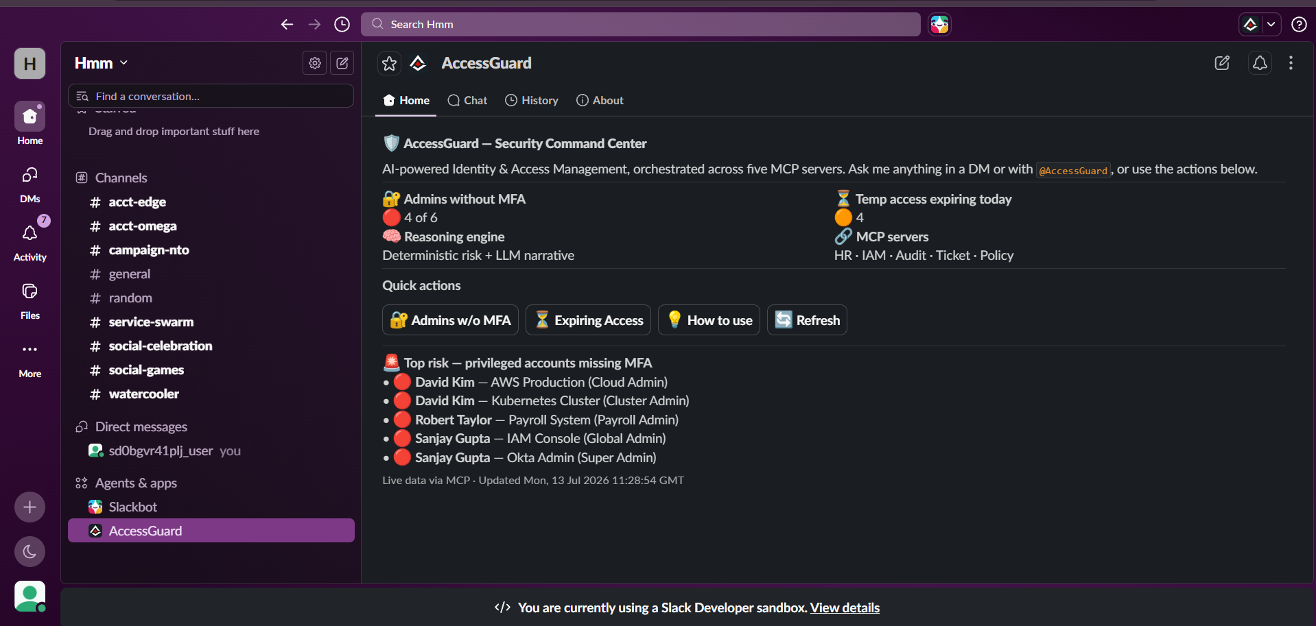Open the acct-omega channel
The image size is (1316, 626).
click(x=211, y=226)
